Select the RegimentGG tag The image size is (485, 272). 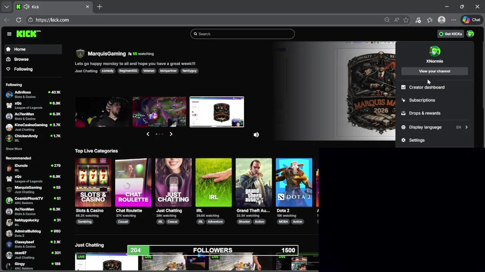point(128,71)
